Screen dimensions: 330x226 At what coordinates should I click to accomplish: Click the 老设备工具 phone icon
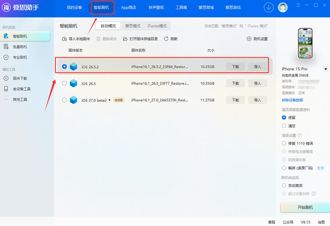[x=6, y=89]
